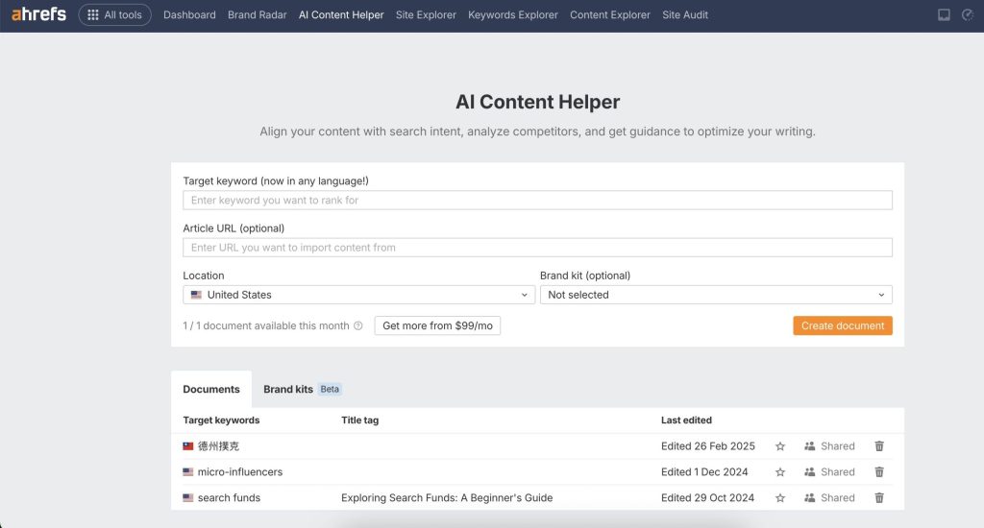Click the Create document button
This screenshot has height=528, width=984.
[843, 326]
